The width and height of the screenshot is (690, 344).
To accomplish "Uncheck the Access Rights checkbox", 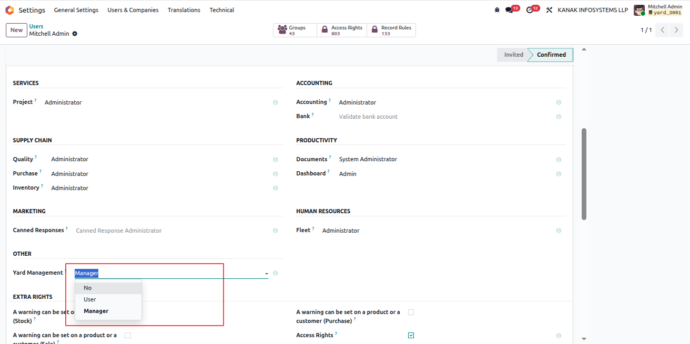I will click(411, 335).
